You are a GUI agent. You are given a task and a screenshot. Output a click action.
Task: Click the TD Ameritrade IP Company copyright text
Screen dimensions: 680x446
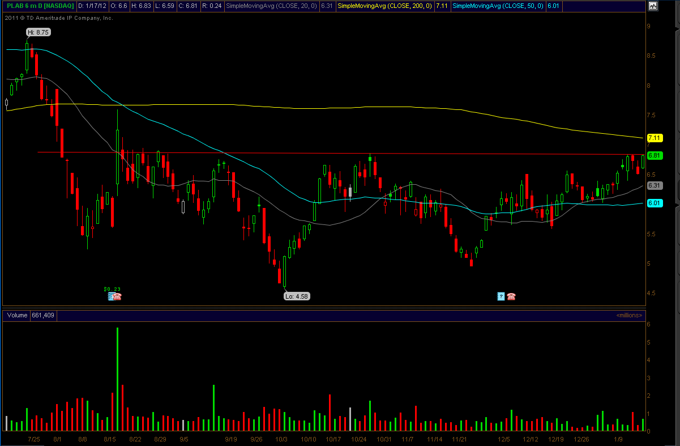click(x=59, y=18)
